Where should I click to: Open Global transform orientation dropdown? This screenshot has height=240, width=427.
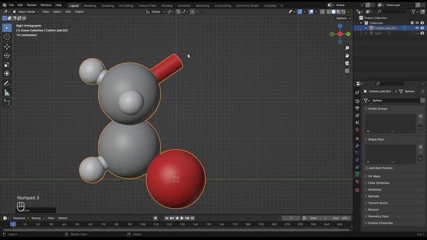tap(155, 12)
